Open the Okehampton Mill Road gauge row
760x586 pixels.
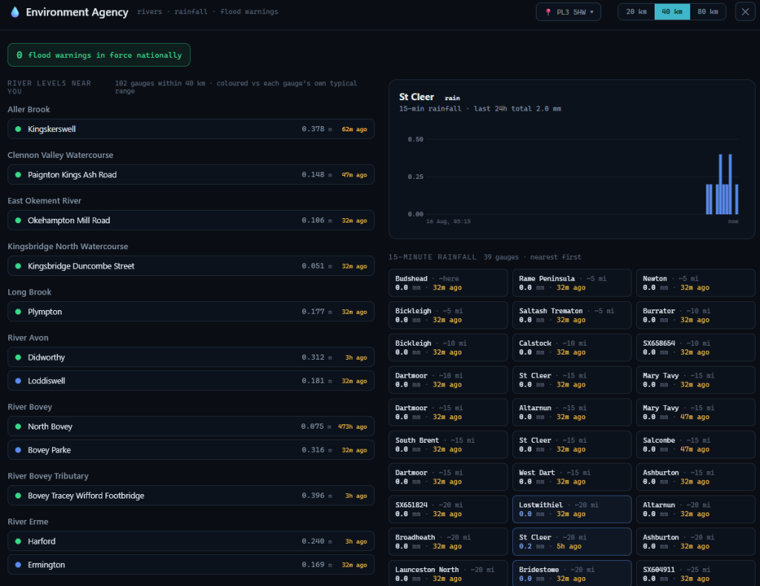tap(191, 220)
